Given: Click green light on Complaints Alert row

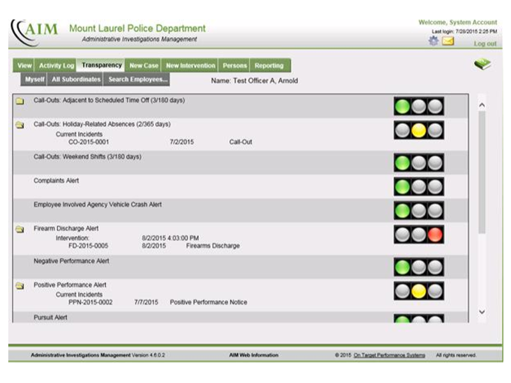Looking at the screenshot, I should 402,187.
